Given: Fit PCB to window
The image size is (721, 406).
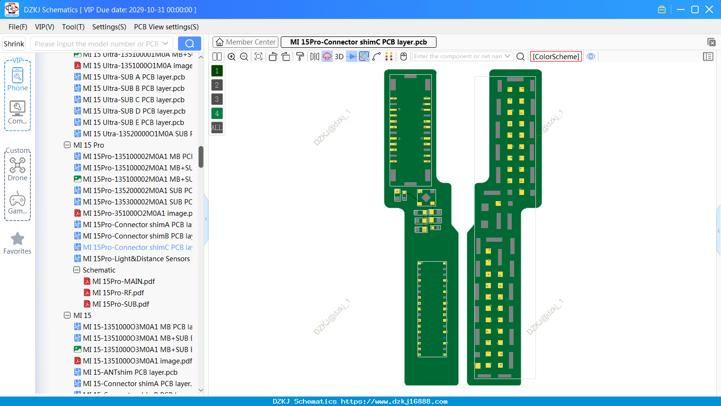Looking at the screenshot, I should pyautogui.click(x=258, y=56).
